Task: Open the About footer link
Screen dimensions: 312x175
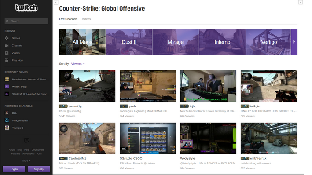Action: 12,150
